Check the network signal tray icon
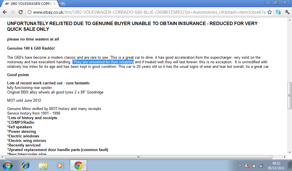 pos(260,166)
